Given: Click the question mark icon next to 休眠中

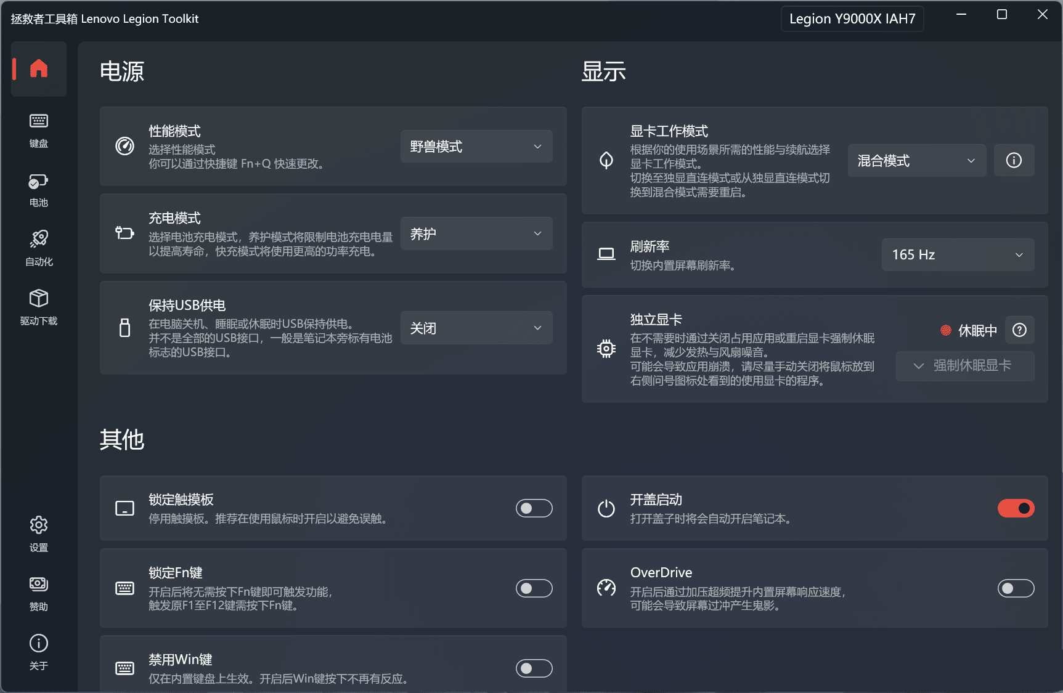Looking at the screenshot, I should click(x=1020, y=330).
